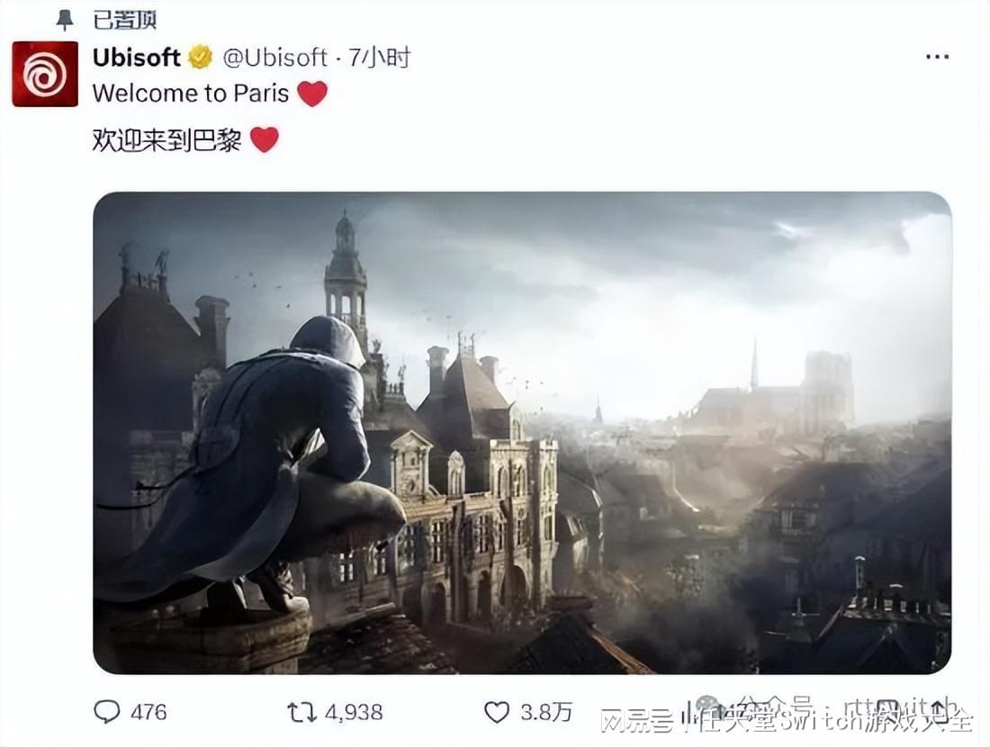Bookmark the tweet using the bookmark icon
This screenshot has height=747, width=990.
(887, 710)
